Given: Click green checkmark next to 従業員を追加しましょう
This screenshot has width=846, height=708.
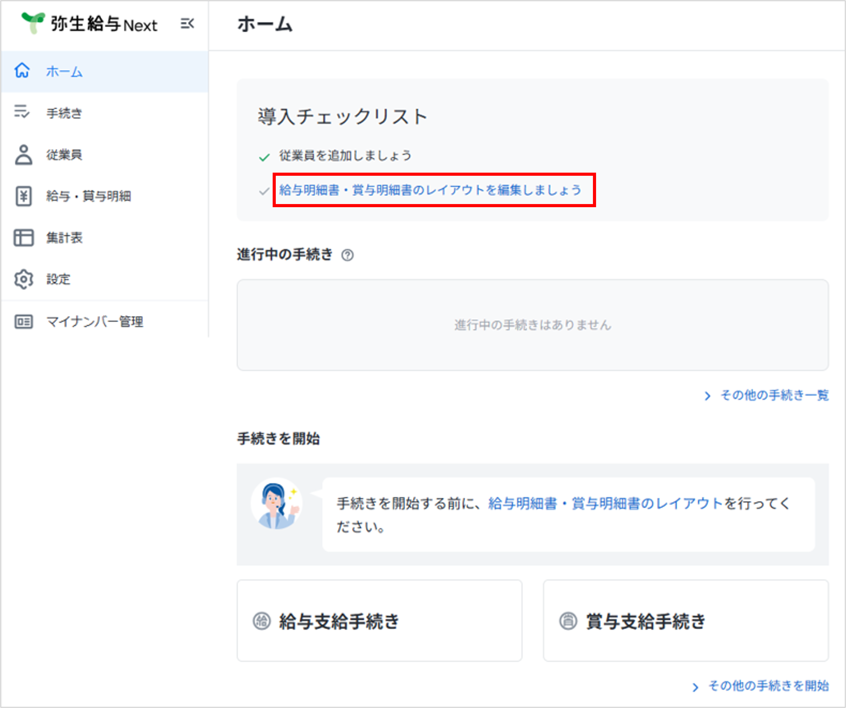Looking at the screenshot, I should click(x=264, y=157).
